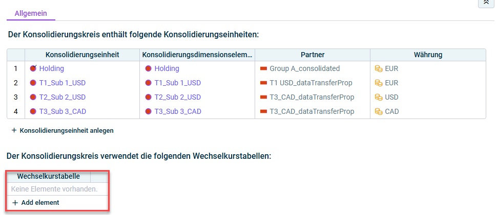
Task: Click the red partner icon for Group A_consolidated
Action: coord(263,68)
